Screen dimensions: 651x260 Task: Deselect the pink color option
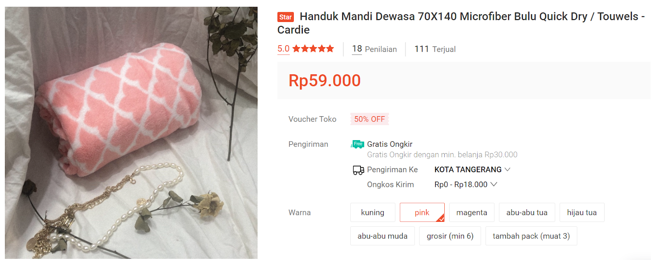[x=422, y=212]
